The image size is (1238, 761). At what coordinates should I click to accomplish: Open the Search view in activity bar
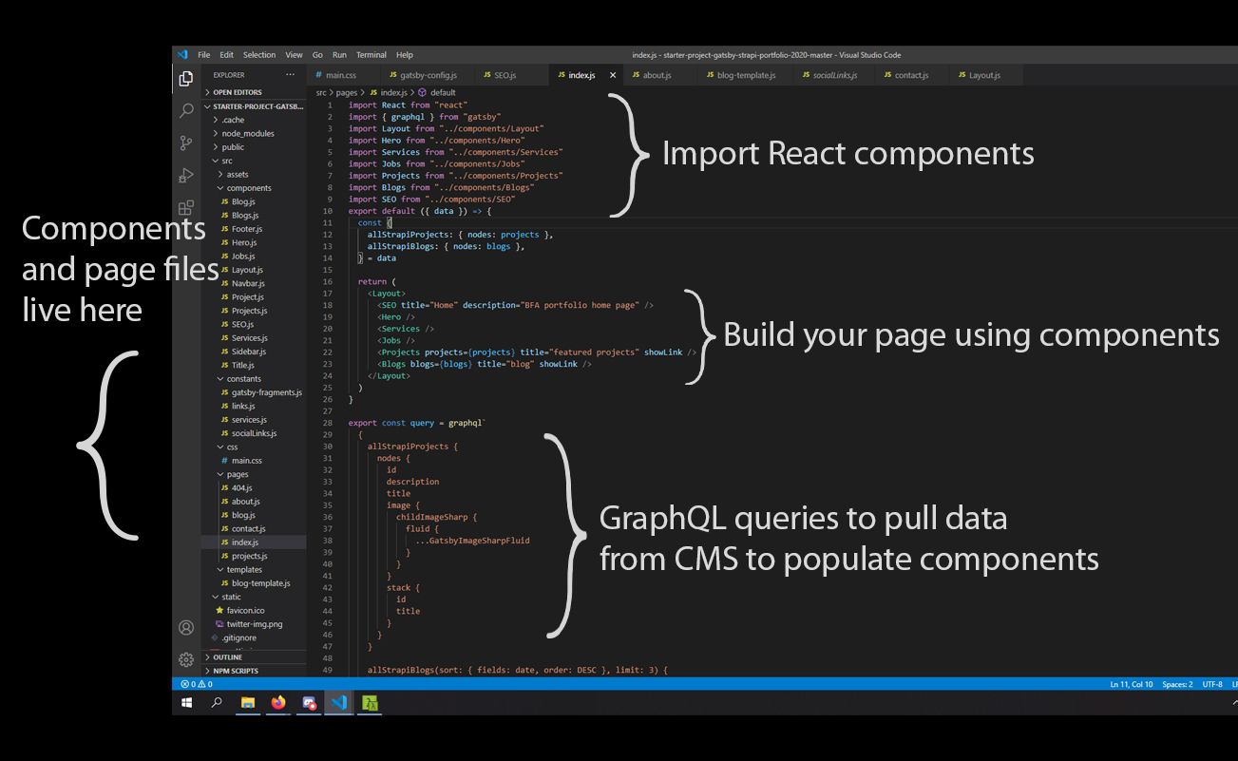[x=186, y=111]
